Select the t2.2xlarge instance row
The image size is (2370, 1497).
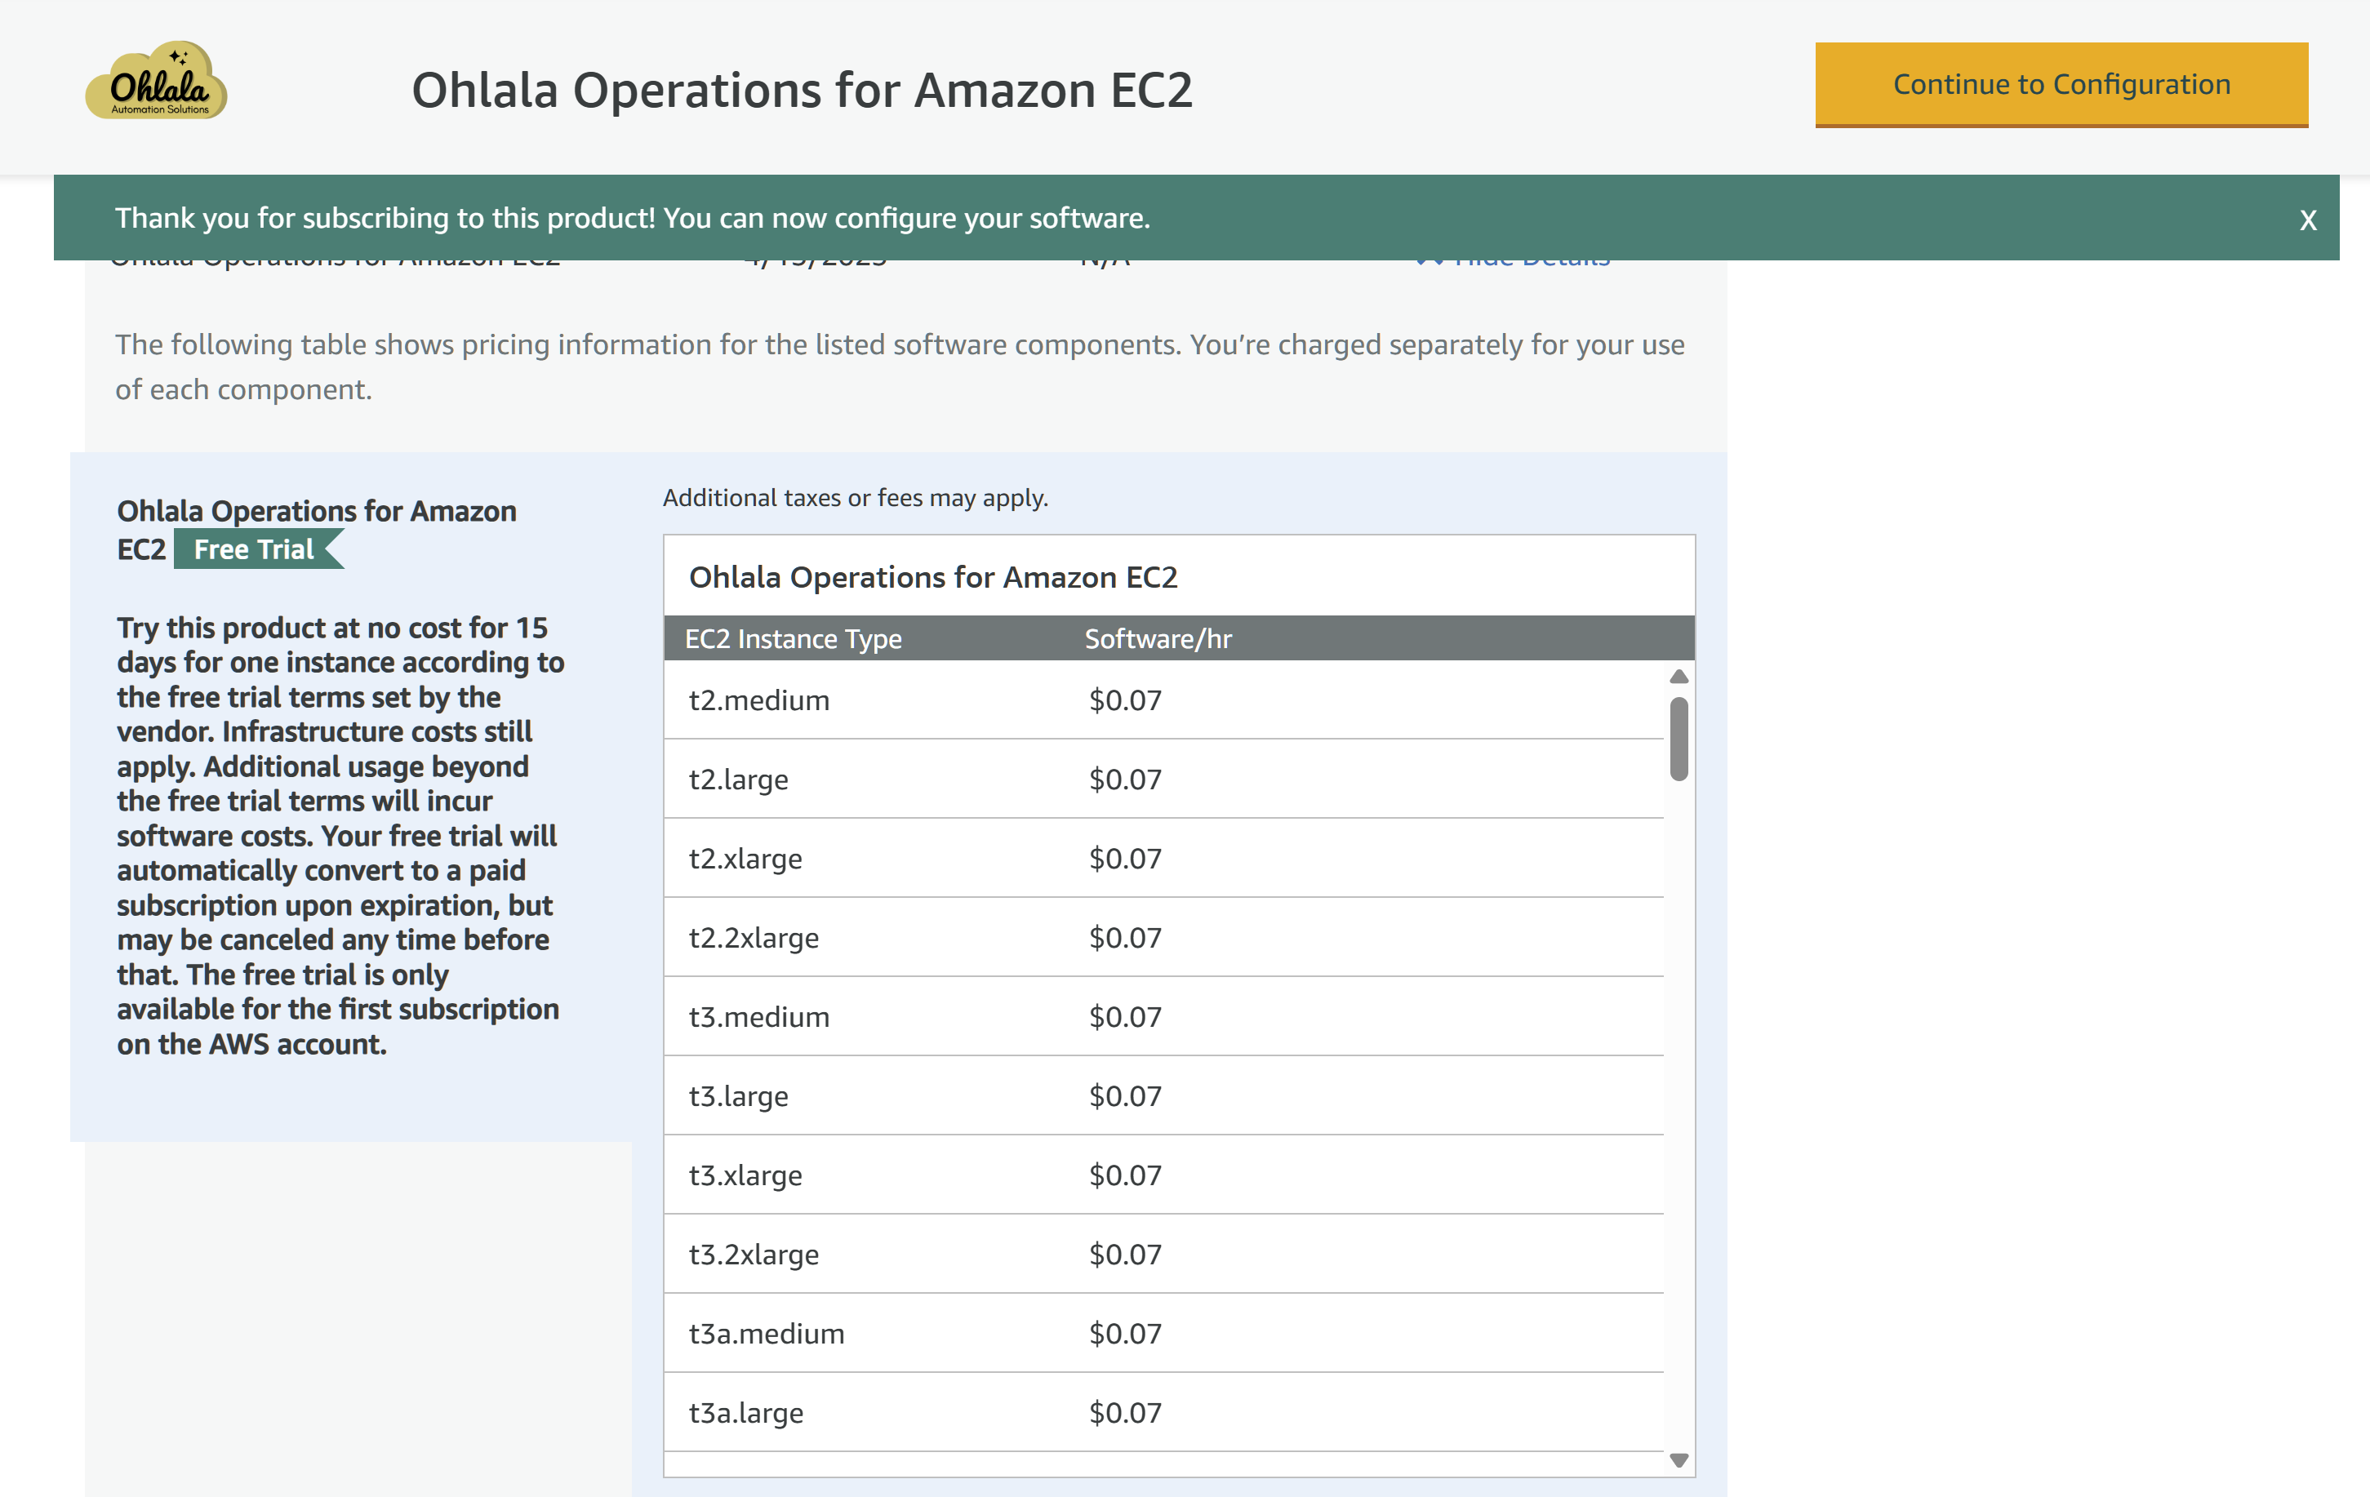[x=1163, y=937]
